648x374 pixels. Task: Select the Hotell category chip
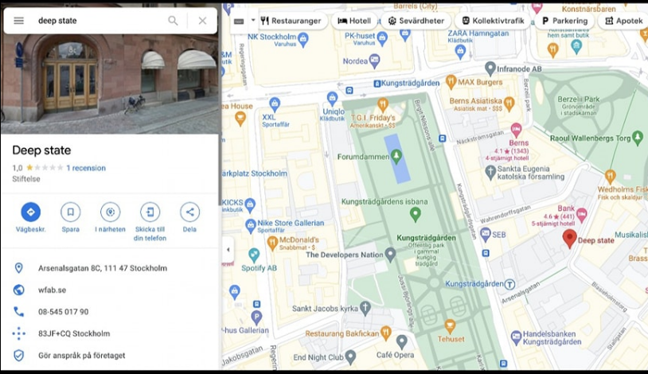tap(354, 21)
